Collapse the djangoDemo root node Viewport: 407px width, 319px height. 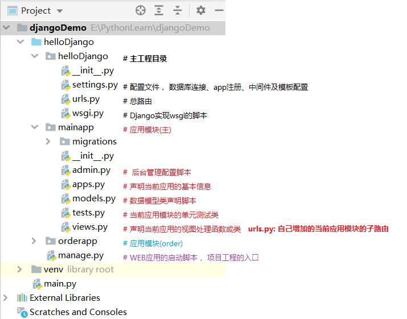[x=6, y=27]
